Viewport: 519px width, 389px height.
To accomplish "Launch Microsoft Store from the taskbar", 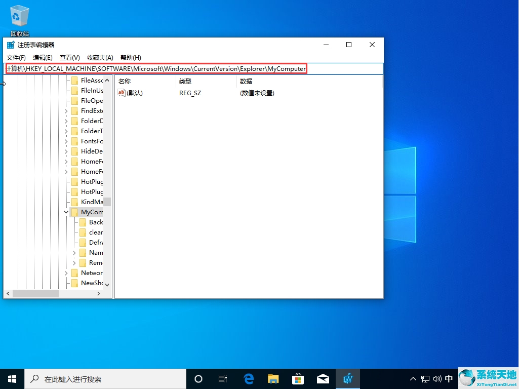I will (x=298, y=378).
